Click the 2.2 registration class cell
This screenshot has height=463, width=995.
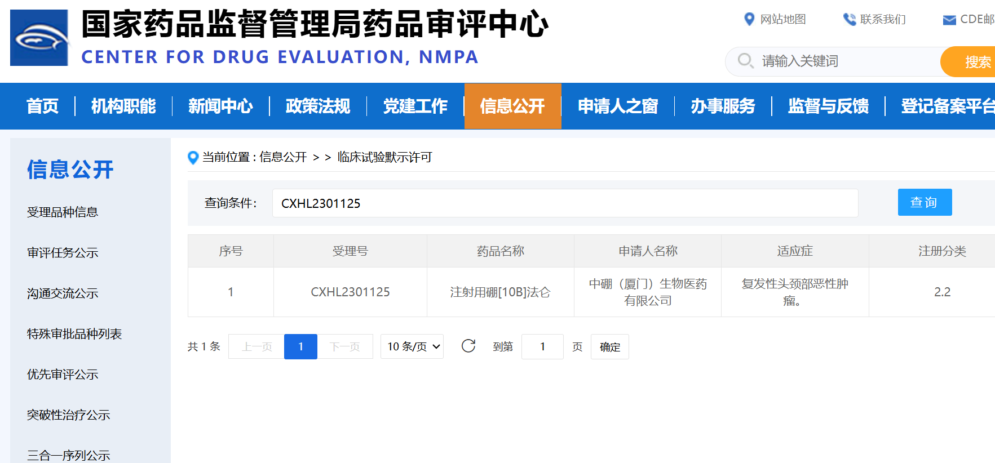942,292
